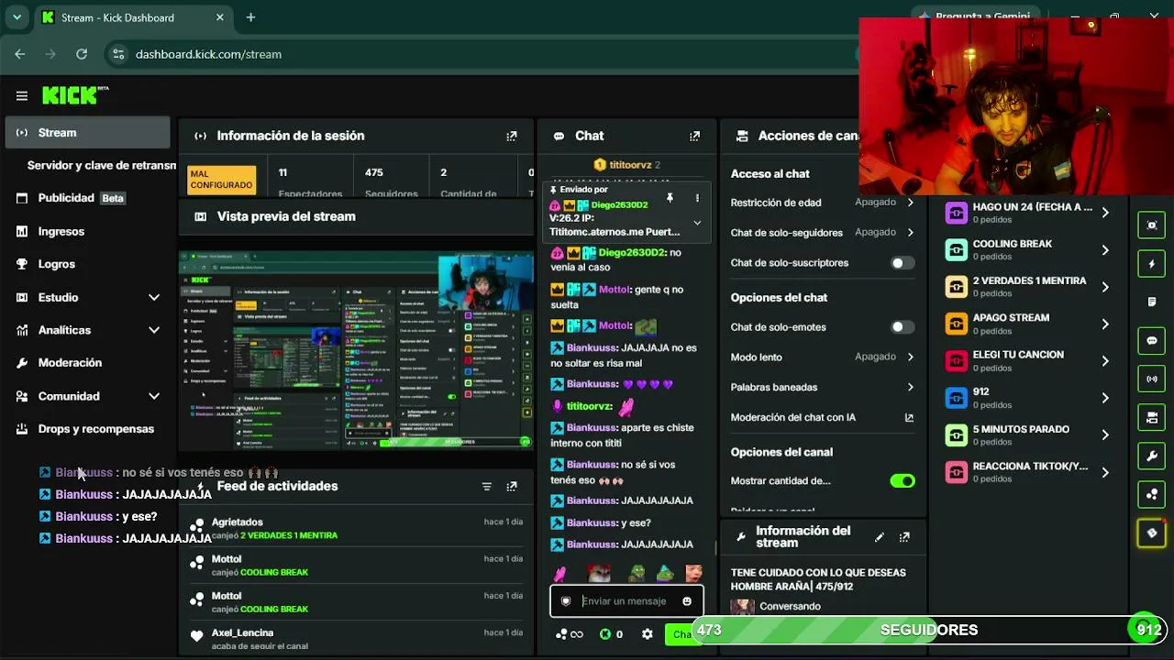Switch to Stream - Kick Dashboard tab

[134, 17]
